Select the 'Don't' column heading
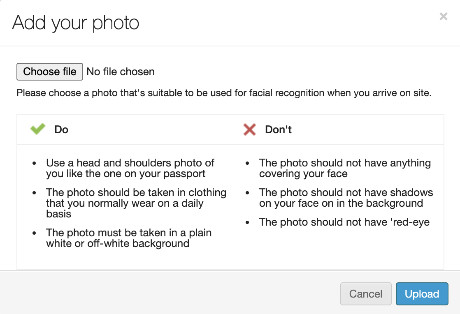The height and width of the screenshot is (314, 460). pos(279,129)
